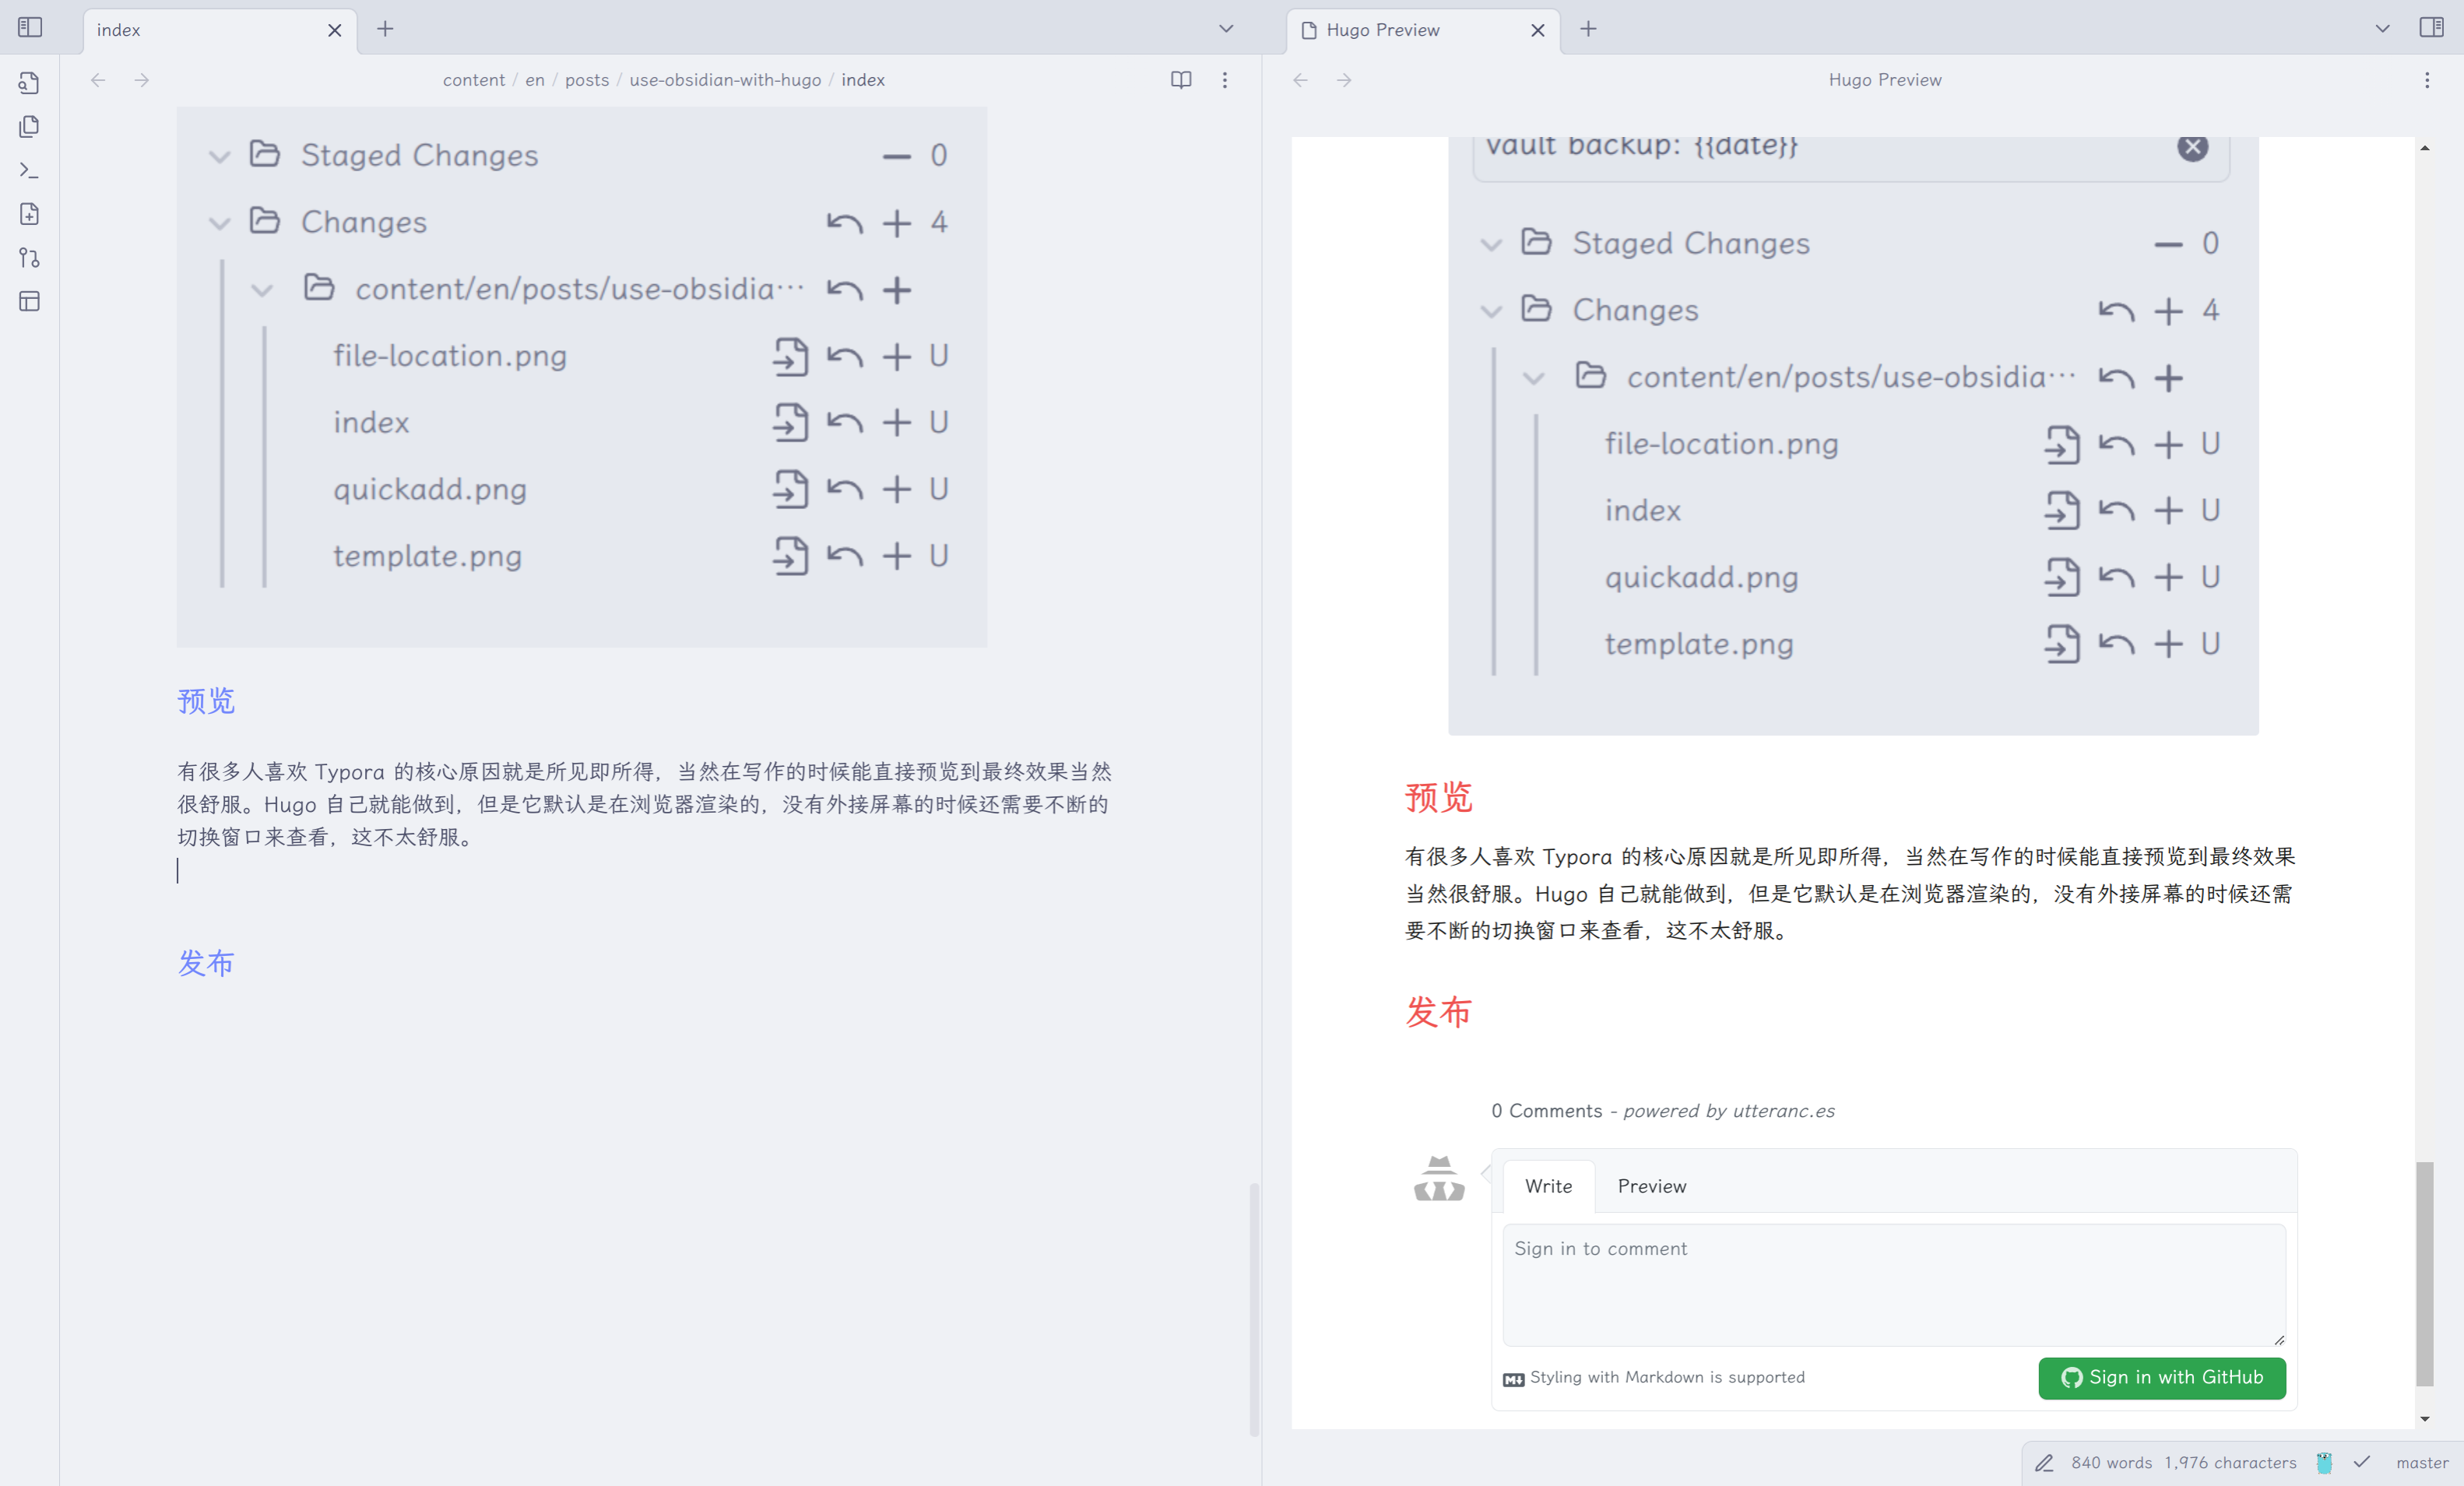The height and width of the screenshot is (1486, 2464).
Task: Create new note from ribbon icon
Action: pyautogui.click(x=30, y=214)
